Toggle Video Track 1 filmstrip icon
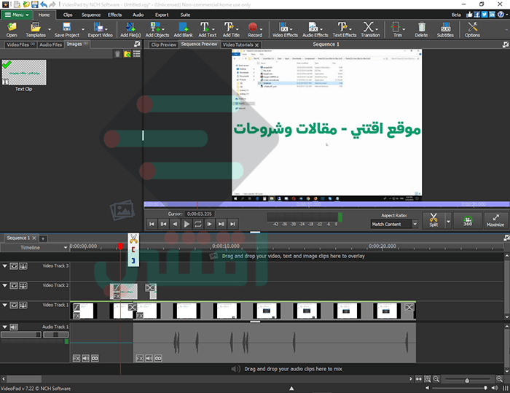This screenshot has width=510, height=393. click(x=23, y=305)
